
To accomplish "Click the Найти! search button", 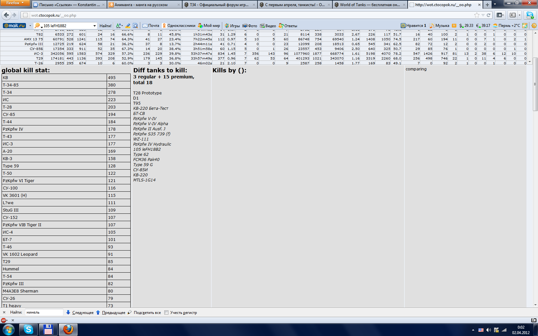I will pyautogui.click(x=105, y=26).
